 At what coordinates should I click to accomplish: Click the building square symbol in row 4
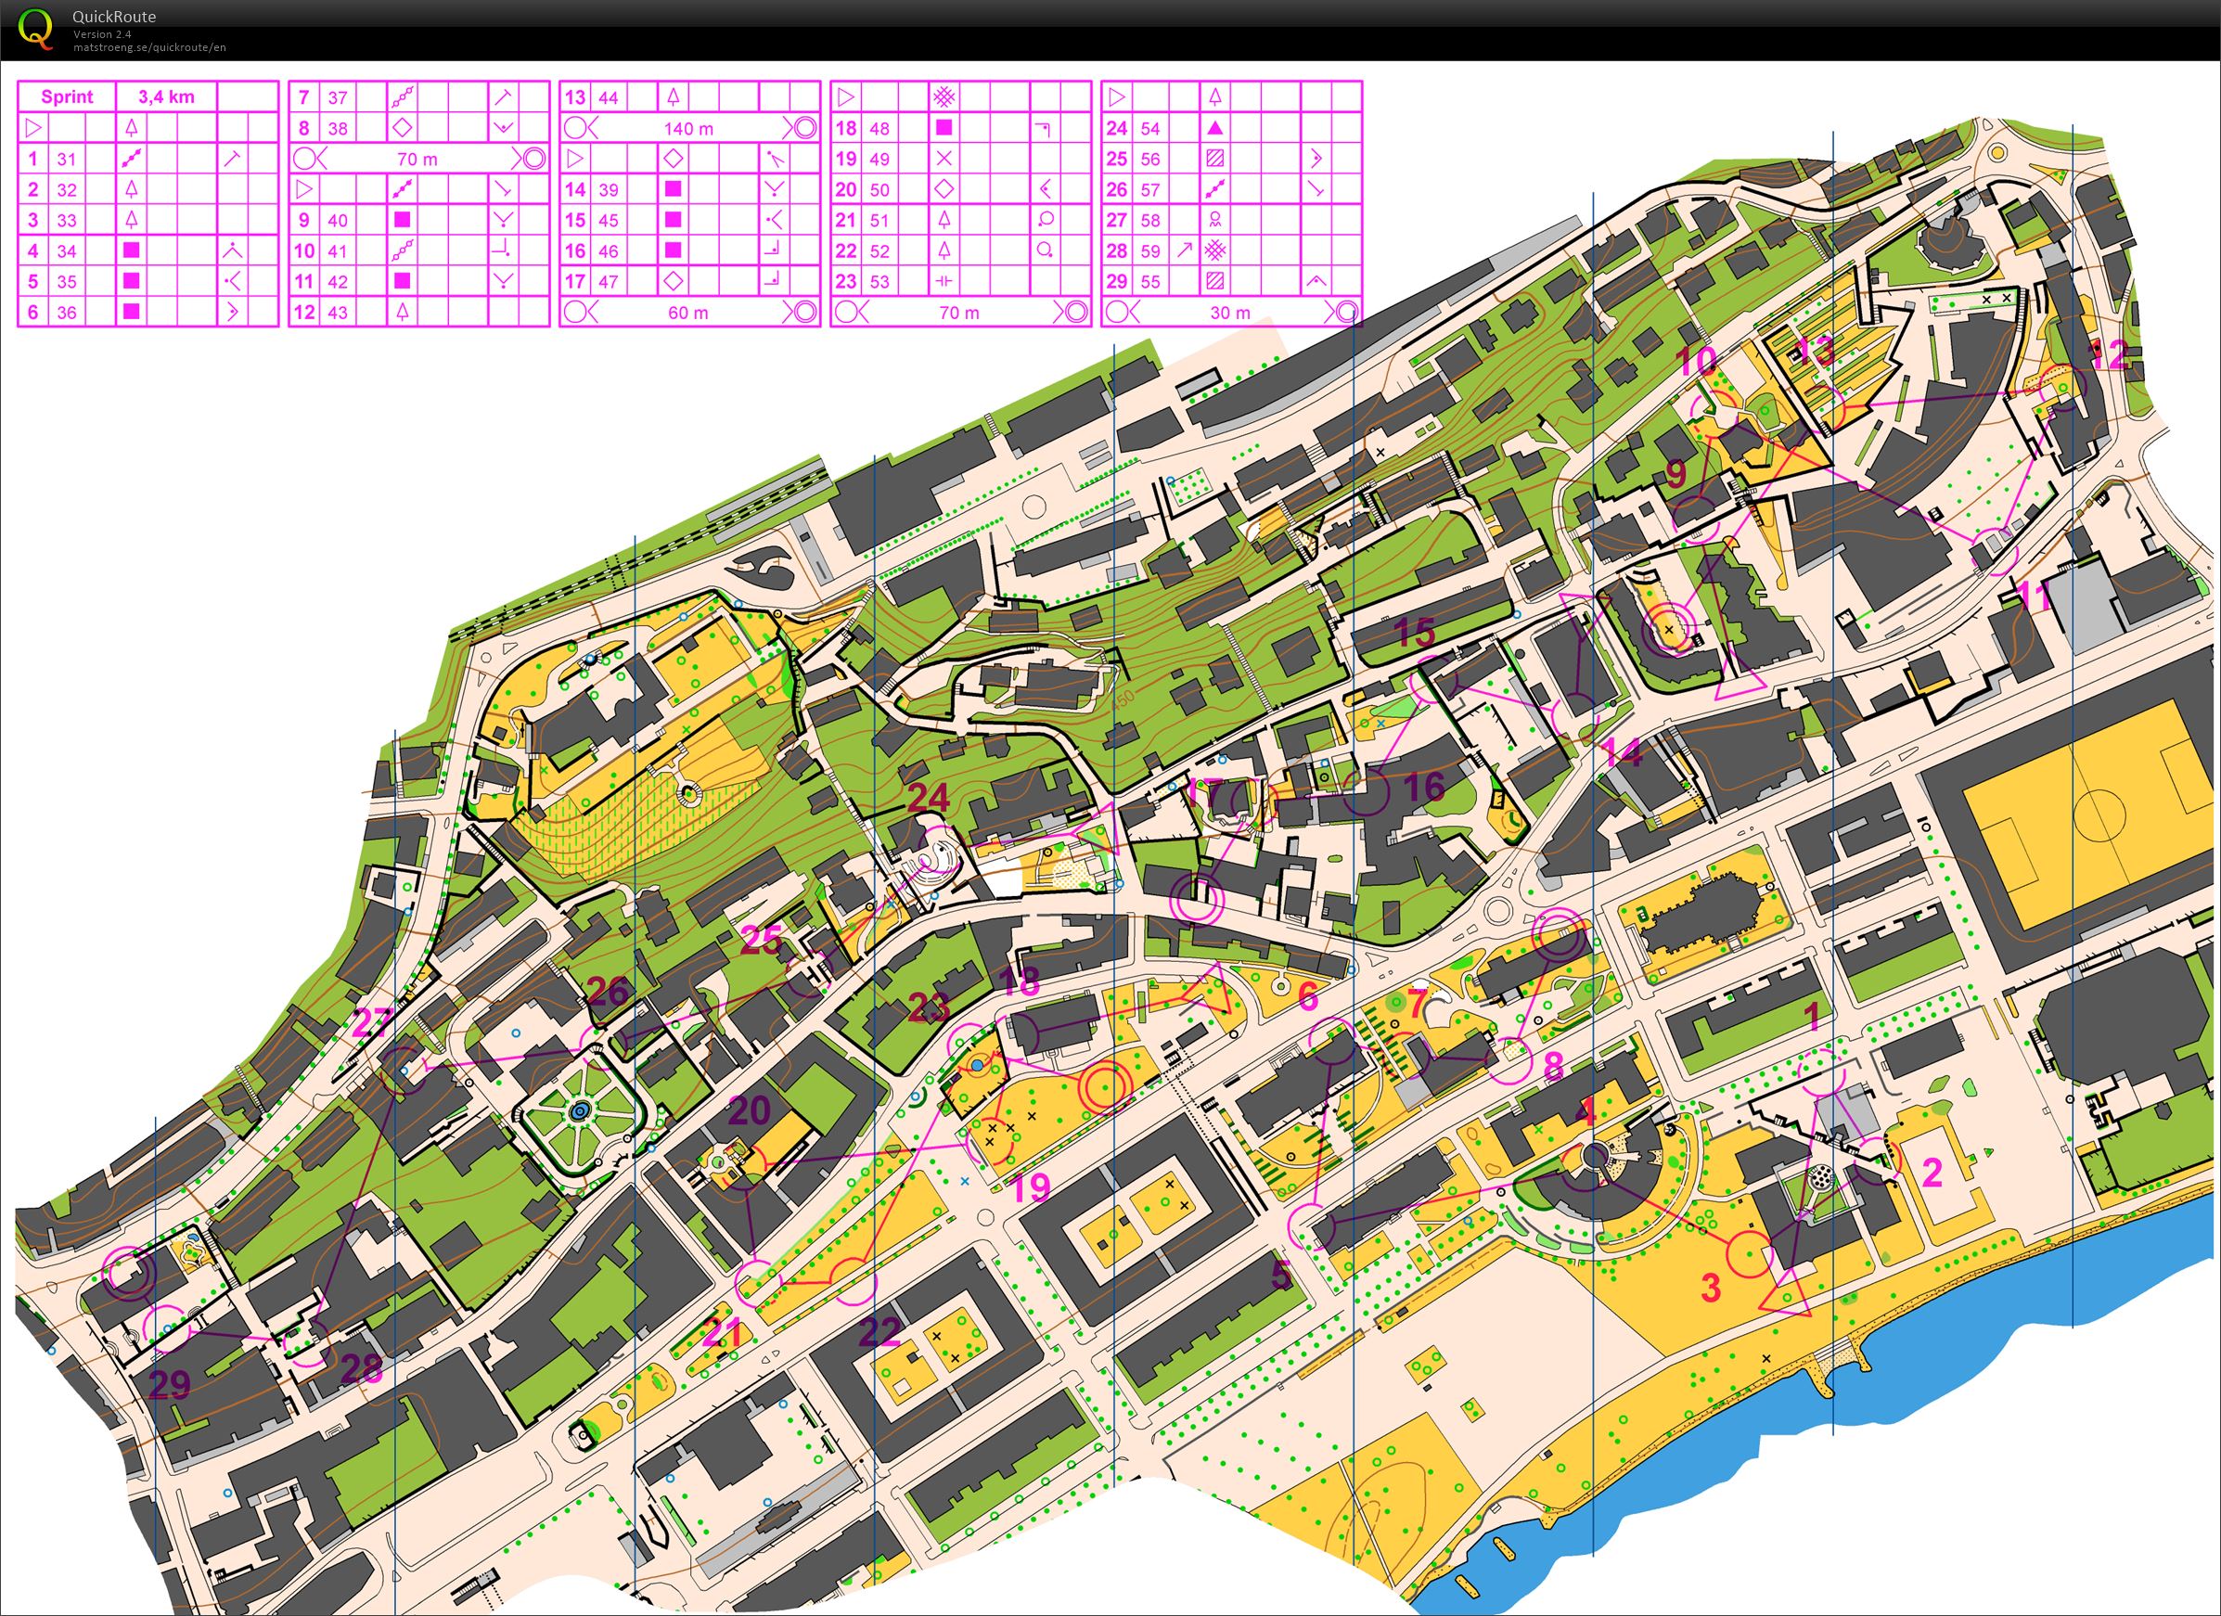(131, 250)
